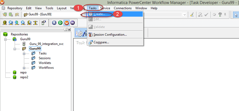This screenshot has width=239, height=111.
Task: Close the repository navigator panel
Action: [69, 29]
